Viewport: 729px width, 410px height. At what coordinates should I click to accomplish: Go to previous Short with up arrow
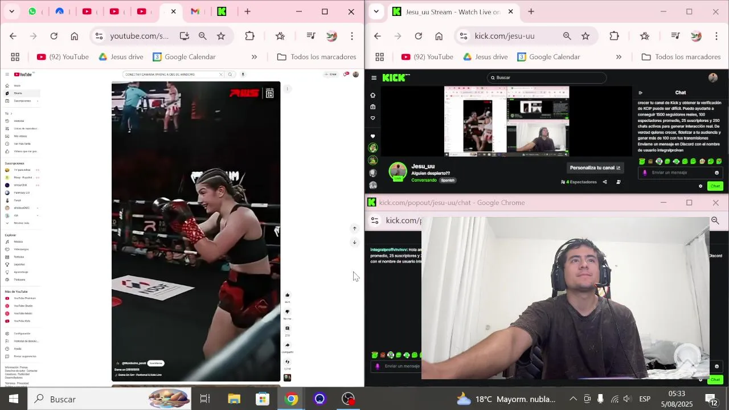click(354, 228)
